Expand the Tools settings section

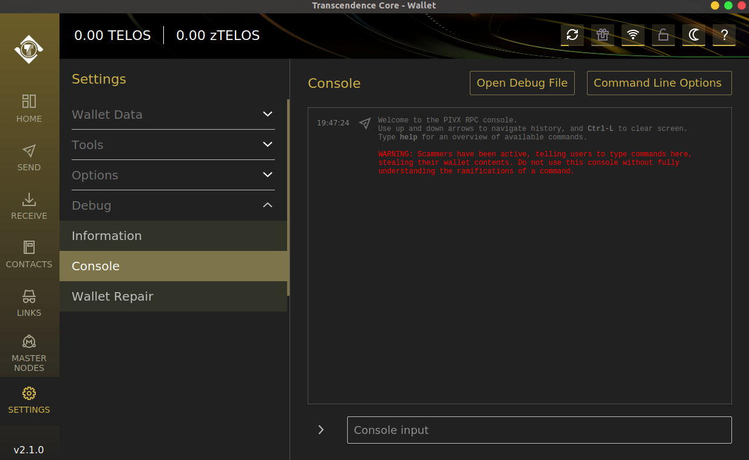[x=173, y=145]
